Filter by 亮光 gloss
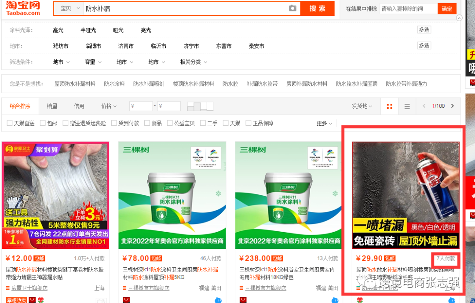475x303 pixels. [146, 30]
